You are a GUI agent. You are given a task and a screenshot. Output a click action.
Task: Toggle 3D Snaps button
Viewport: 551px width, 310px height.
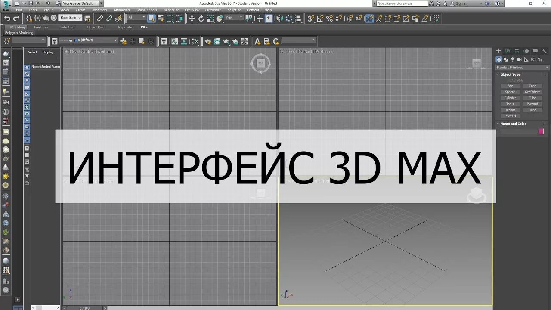pos(311,19)
